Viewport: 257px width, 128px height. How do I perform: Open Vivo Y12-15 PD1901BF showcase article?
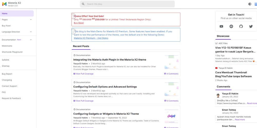[235, 50]
